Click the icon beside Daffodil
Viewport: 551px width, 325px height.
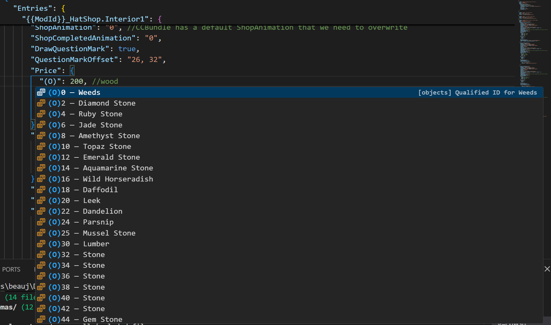pos(41,190)
